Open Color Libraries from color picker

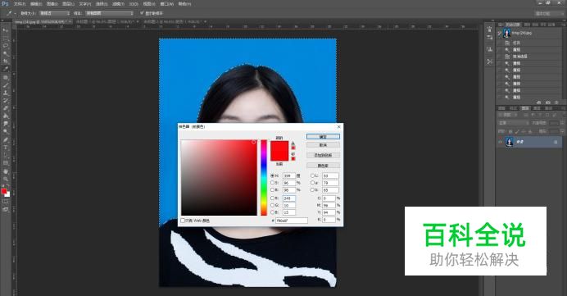(x=323, y=166)
